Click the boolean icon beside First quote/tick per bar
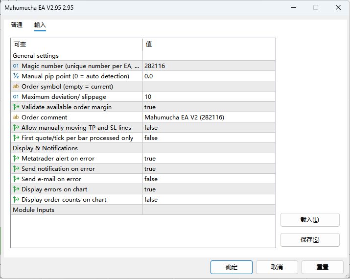The image size is (350, 279). point(16,138)
